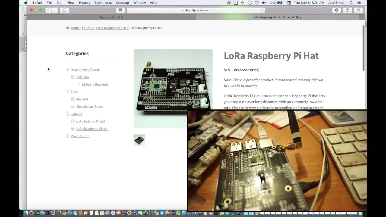Click the LoRa Kit breadcrumb link
This screenshot has width=386, height=217.
(x=88, y=28)
